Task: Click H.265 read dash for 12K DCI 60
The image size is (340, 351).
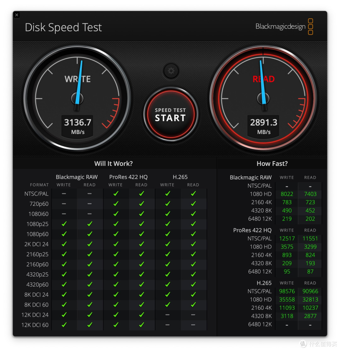Action: 193,325
